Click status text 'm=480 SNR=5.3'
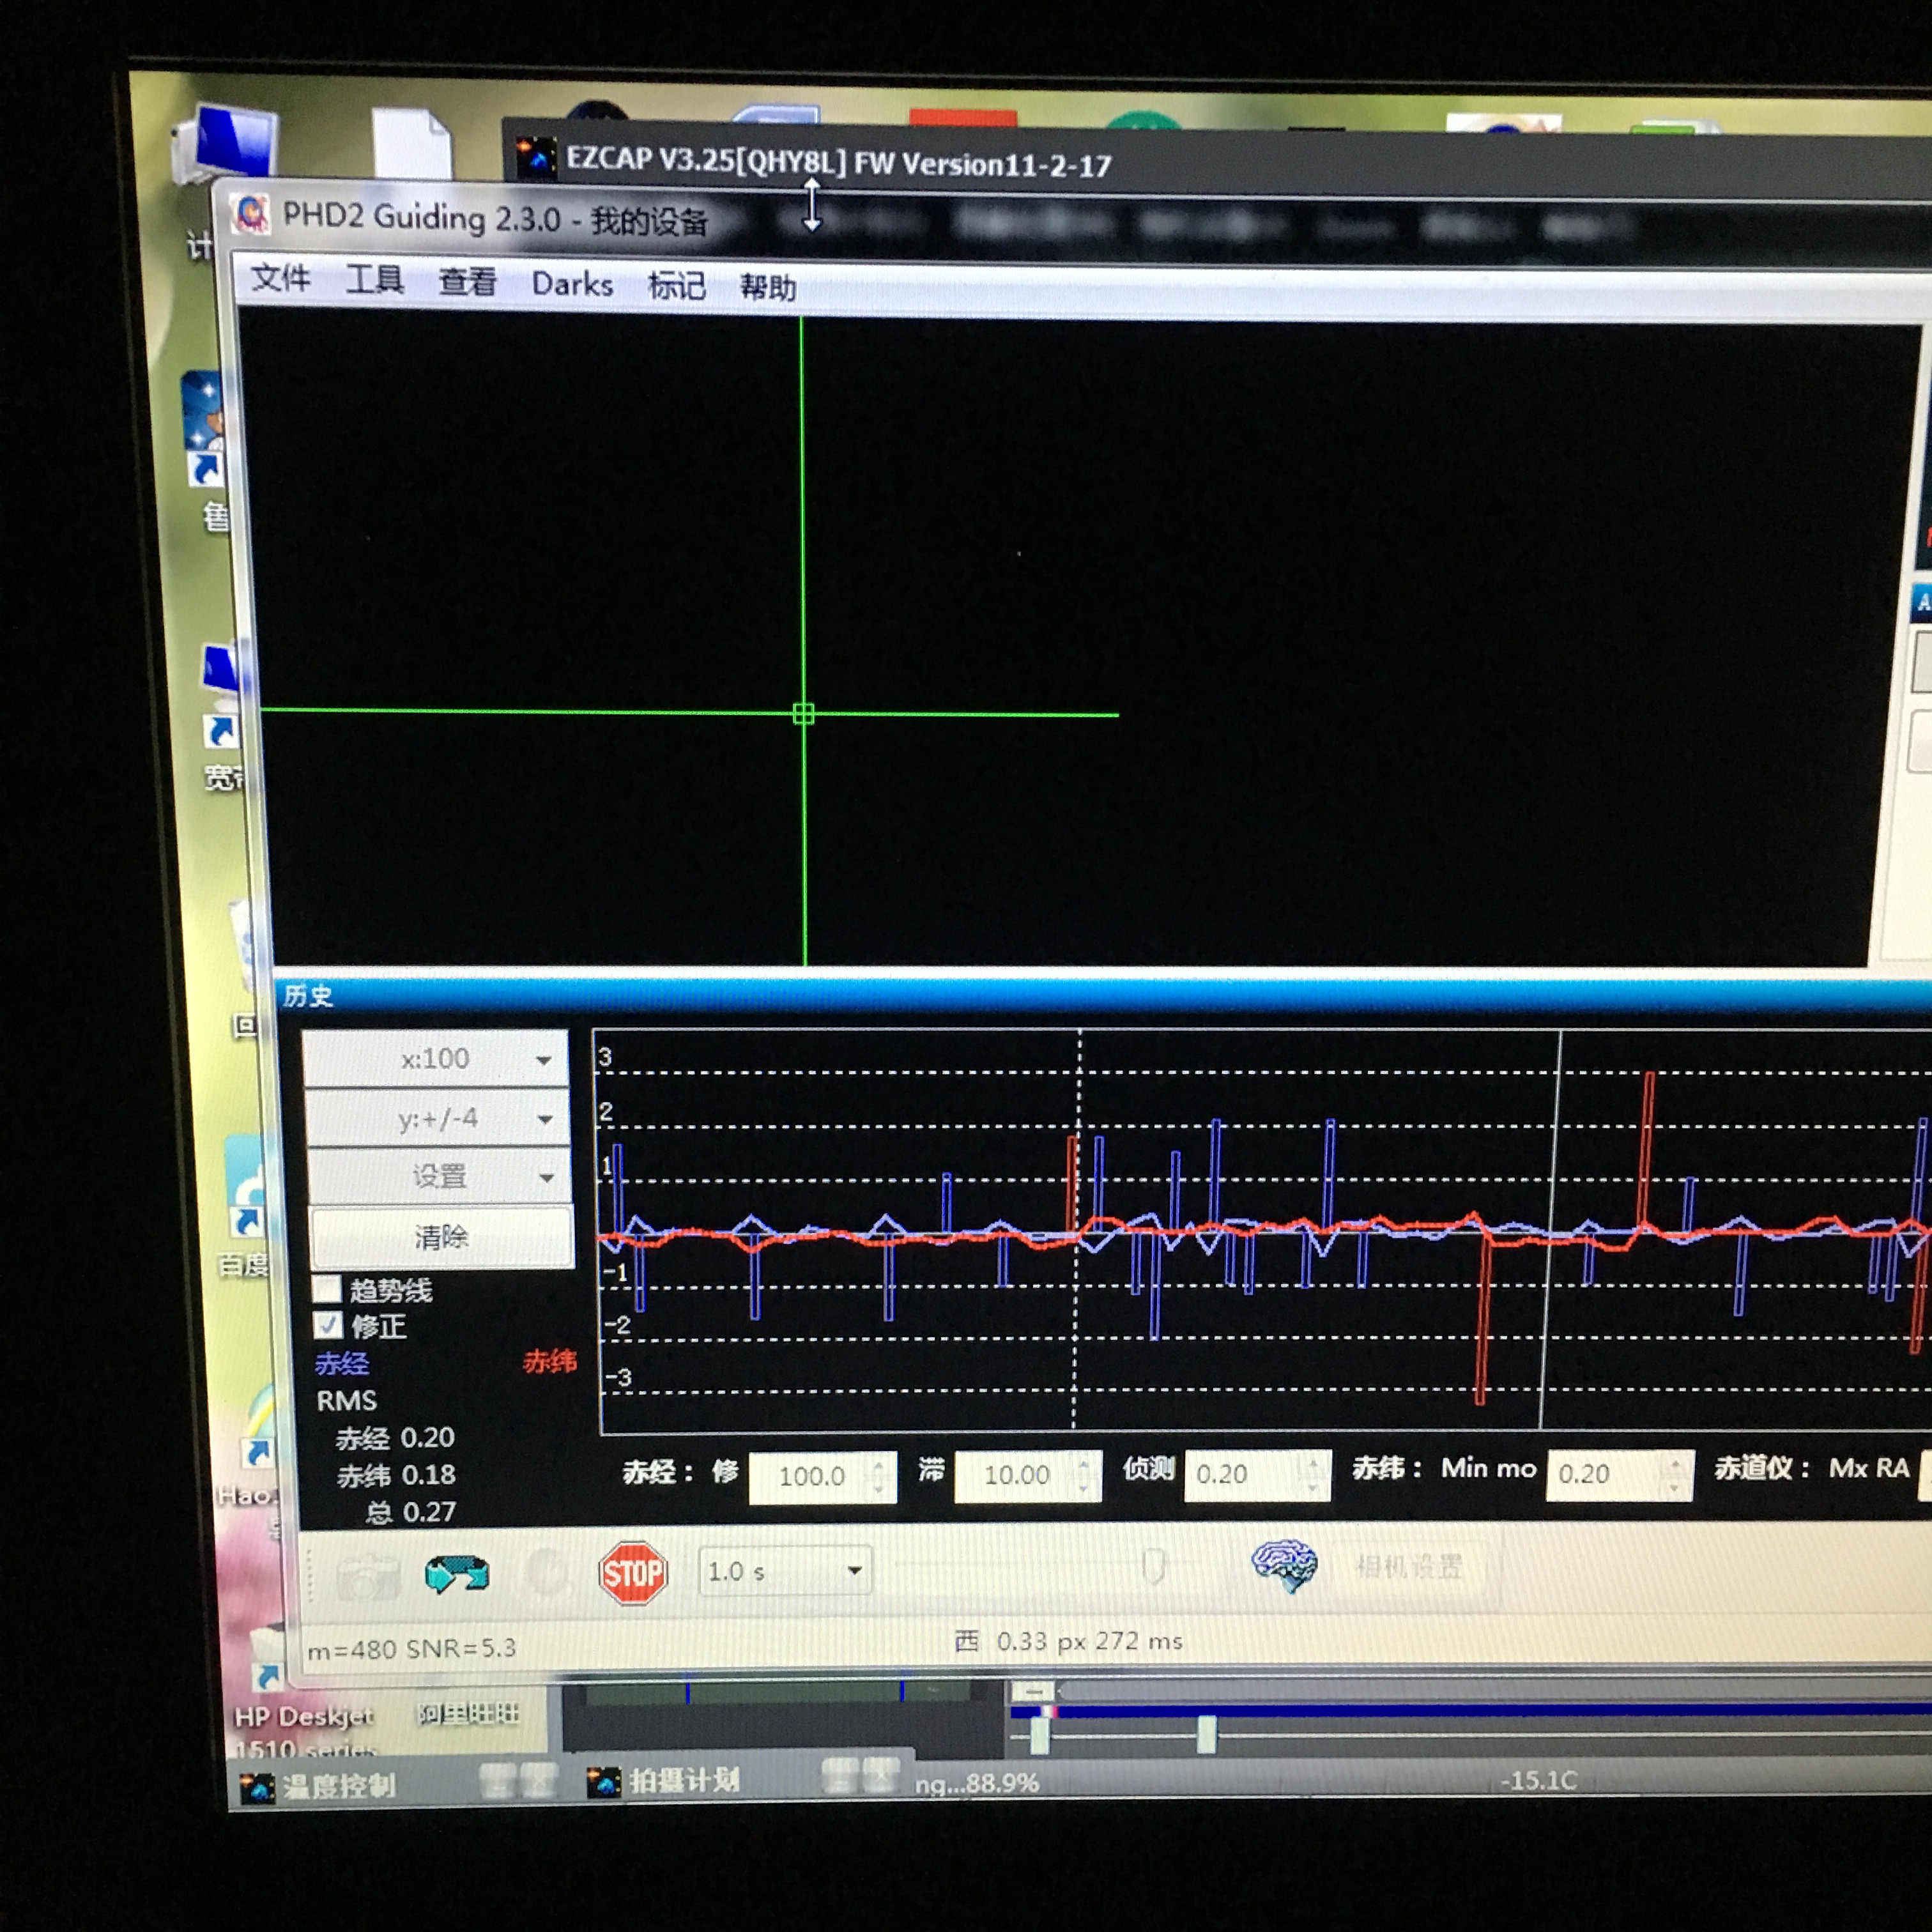Viewport: 1932px width, 1932px height. click(411, 1649)
